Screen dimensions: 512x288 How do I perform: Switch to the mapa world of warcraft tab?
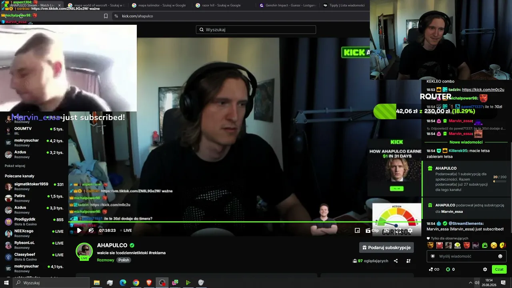coord(96,5)
